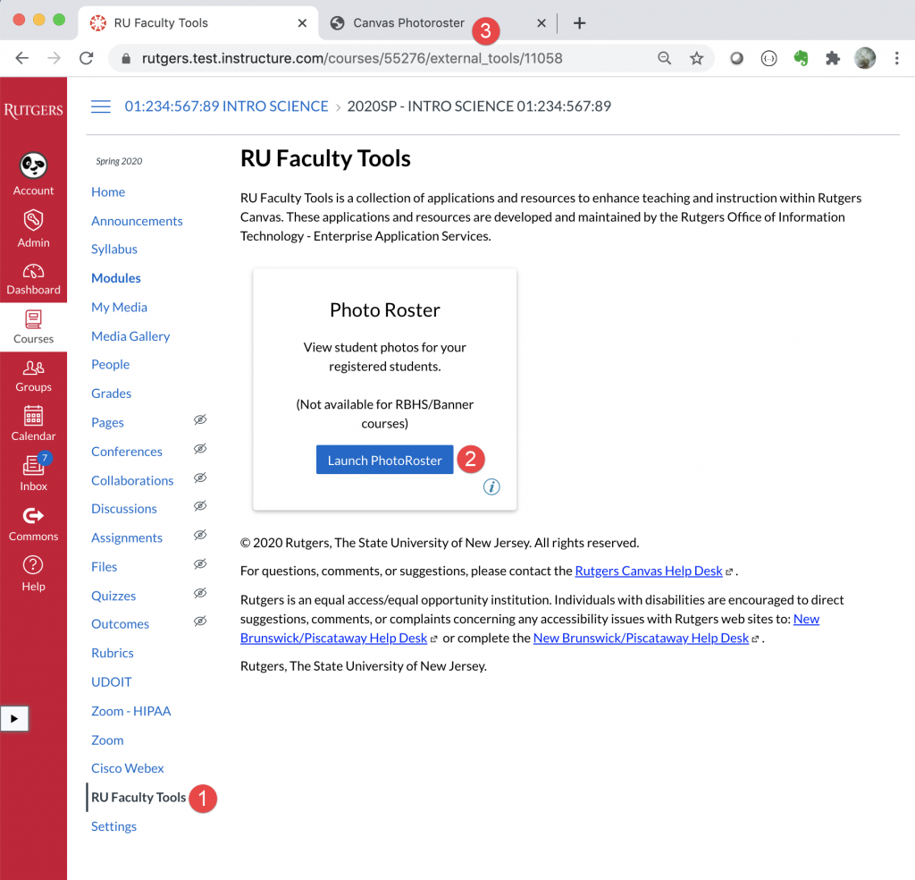Click the 01:234:567:89 INTRO SCIENCE breadcrumb
The width and height of the screenshot is (915, 880).
point(226,106)
